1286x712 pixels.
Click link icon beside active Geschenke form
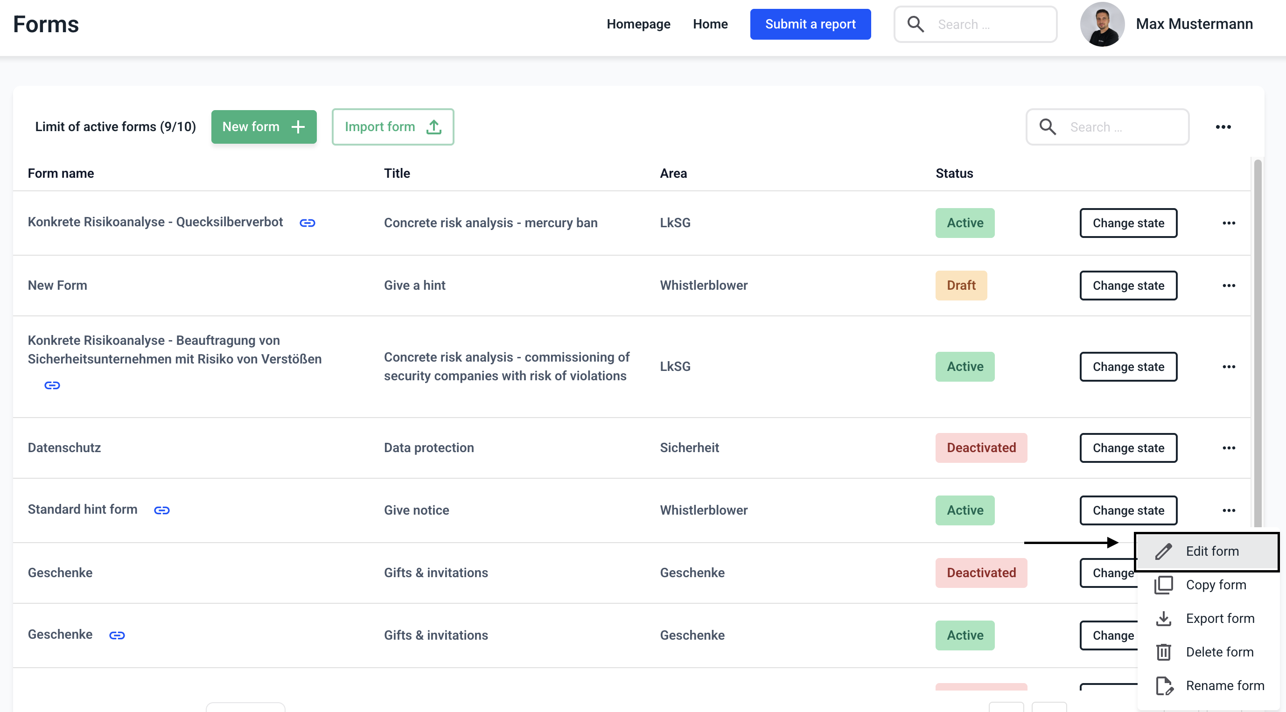(x=117, y=635)
